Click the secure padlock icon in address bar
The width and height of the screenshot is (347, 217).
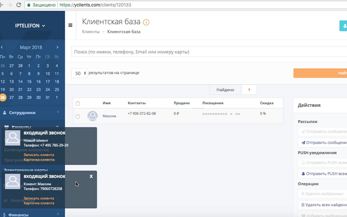(x=29, y=5)
